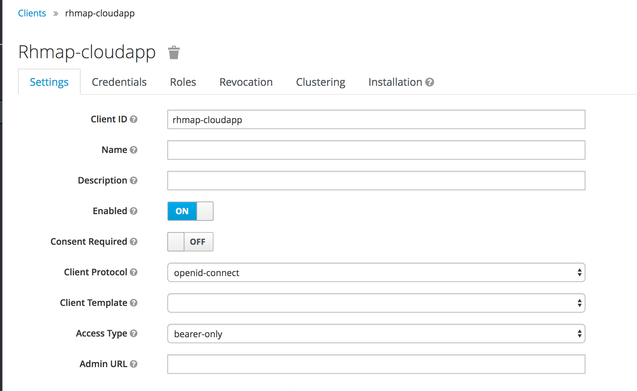The image size is (637, 391).
Task: Click the Enabled help question icon
Action: (x=134, y=211)
